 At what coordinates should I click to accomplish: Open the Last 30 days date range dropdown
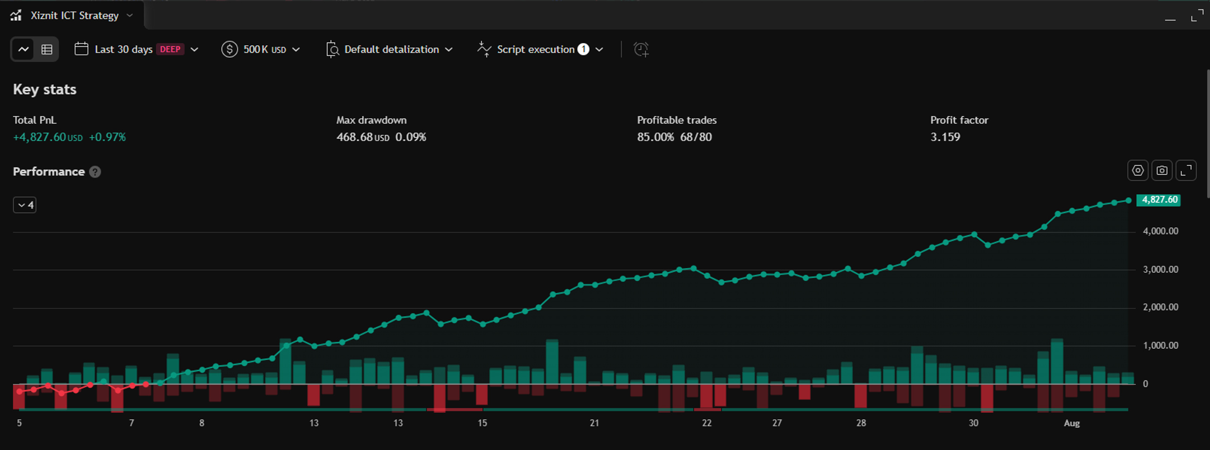coord(137,49)
